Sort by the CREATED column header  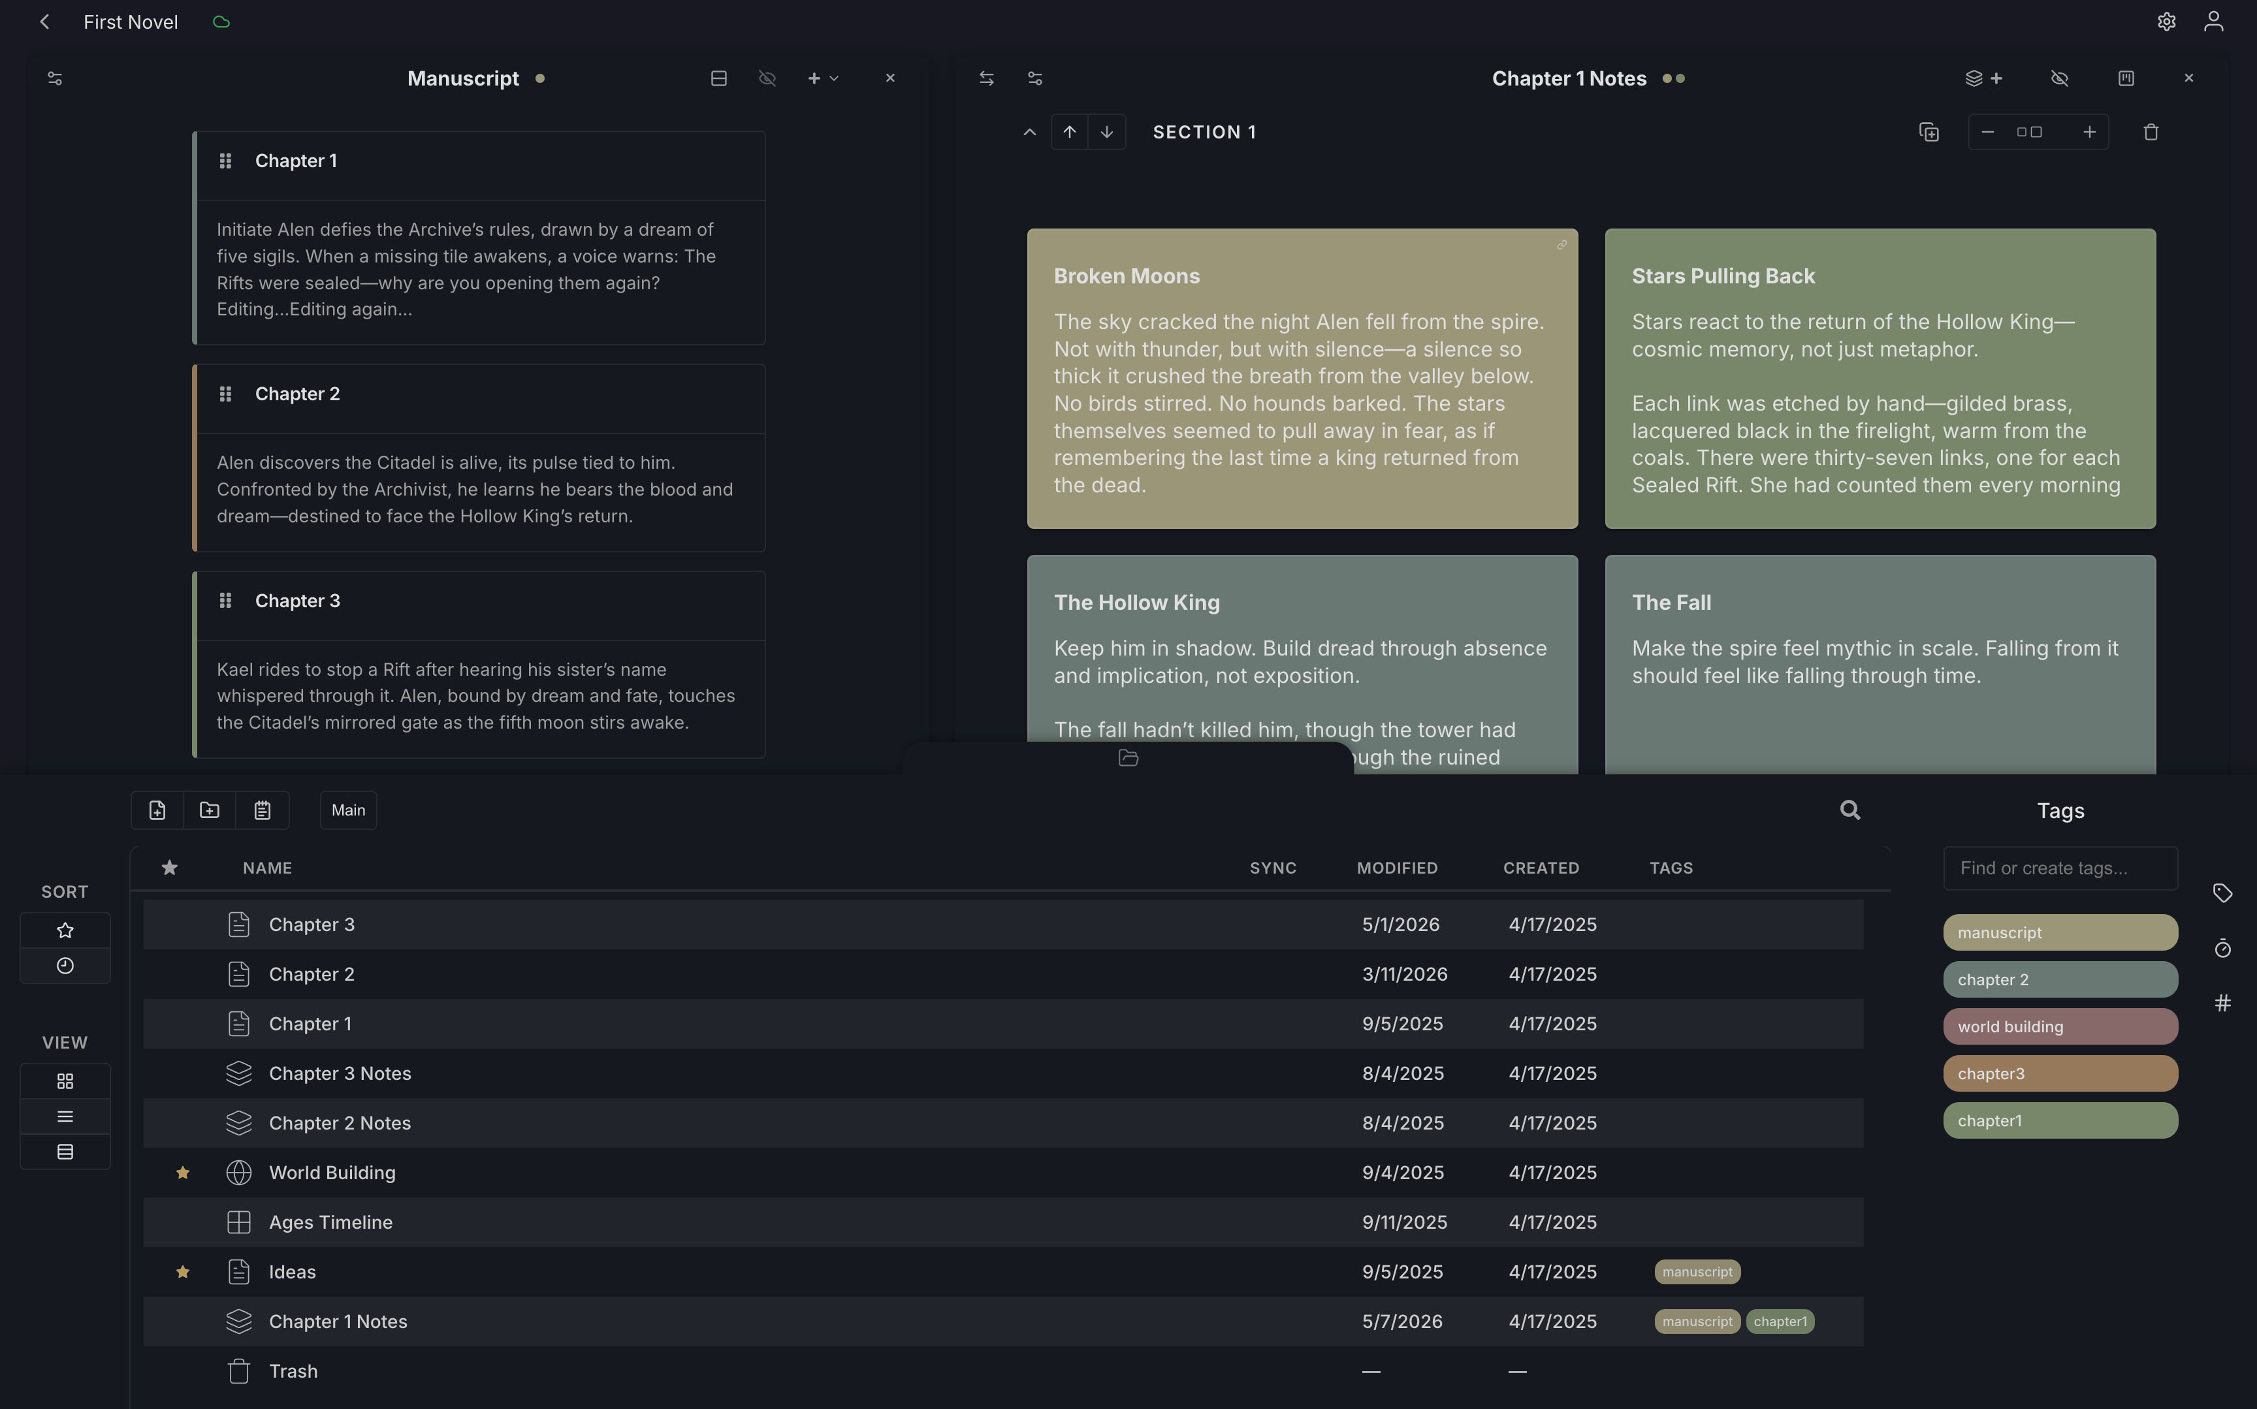tap(1541, 868)
